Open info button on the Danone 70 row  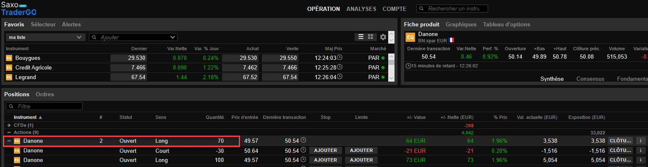[641, 141]
